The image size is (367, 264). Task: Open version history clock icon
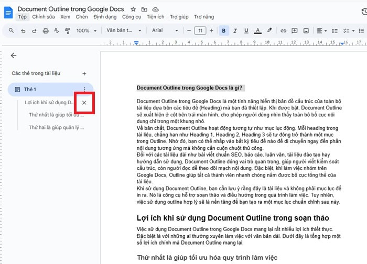click(364, 12)
